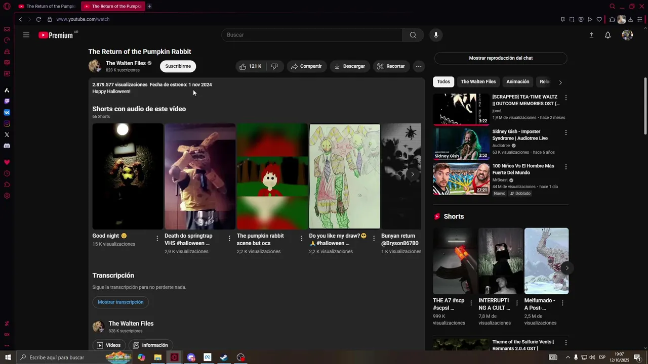
Task: Open Instagram in Opera sidebar
Action: tap(7, 123)
